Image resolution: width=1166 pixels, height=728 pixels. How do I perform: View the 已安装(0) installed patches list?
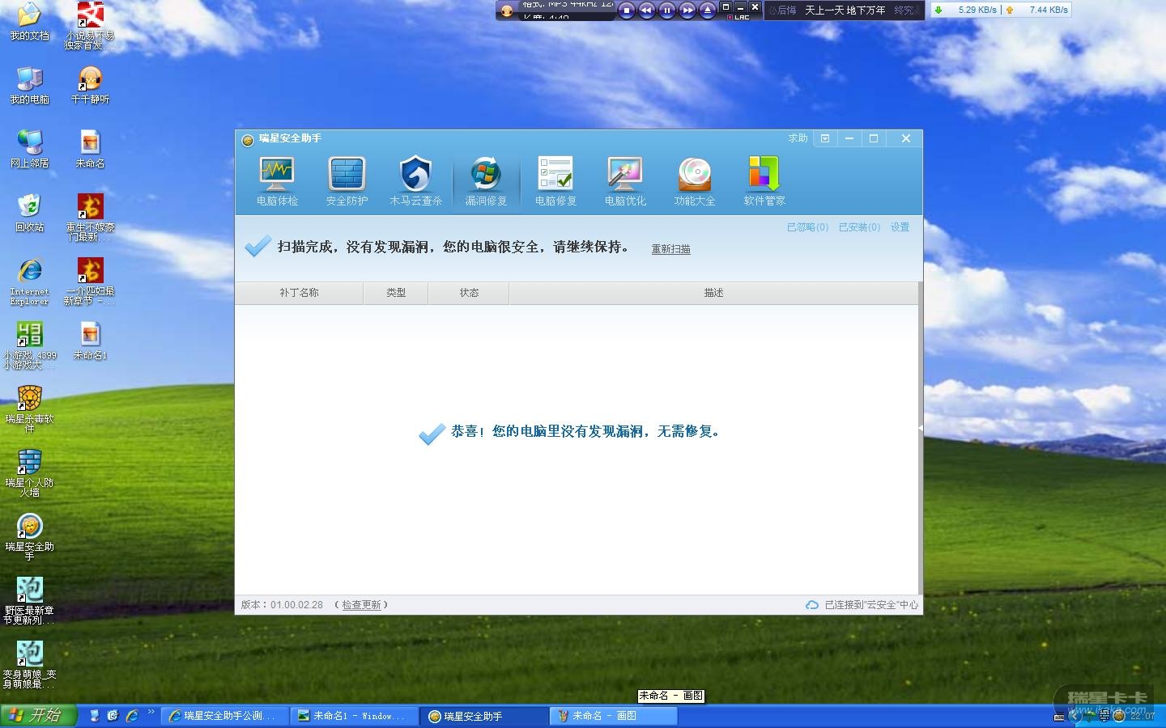(859, 227)
